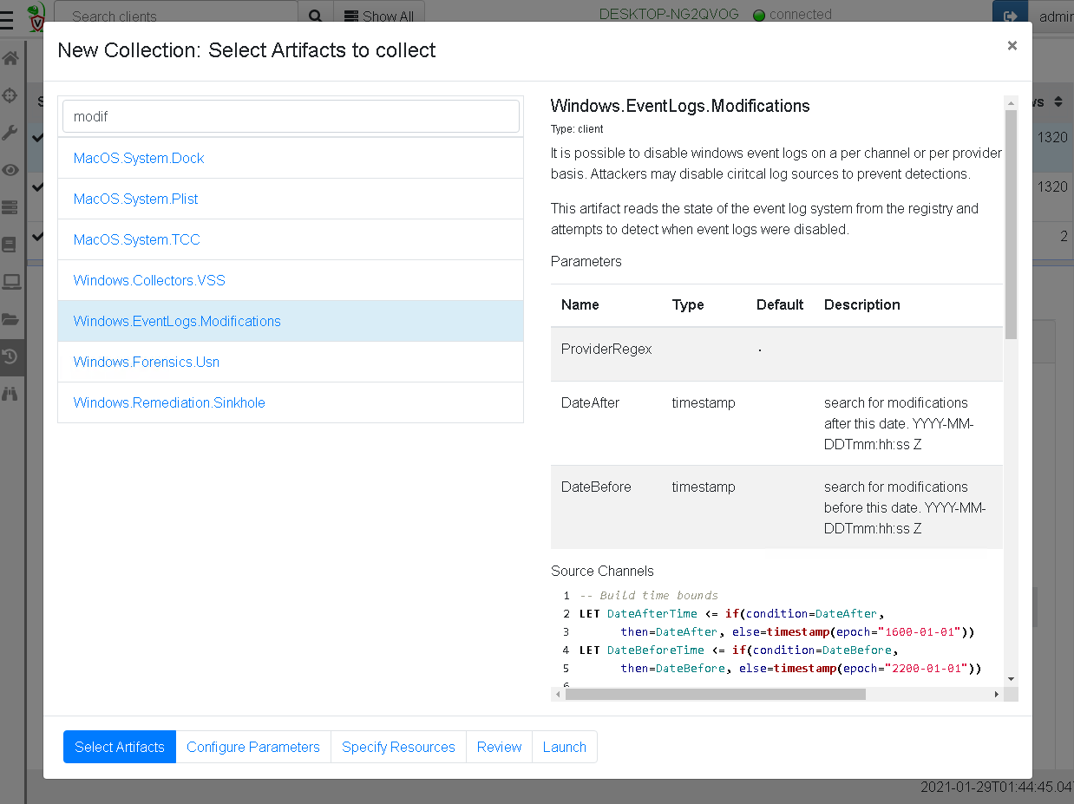Click the logout arrow icon beside admin
The width and height of the screenshot is (1074, 804).
pyautogui.click(x=1010, y=16)
